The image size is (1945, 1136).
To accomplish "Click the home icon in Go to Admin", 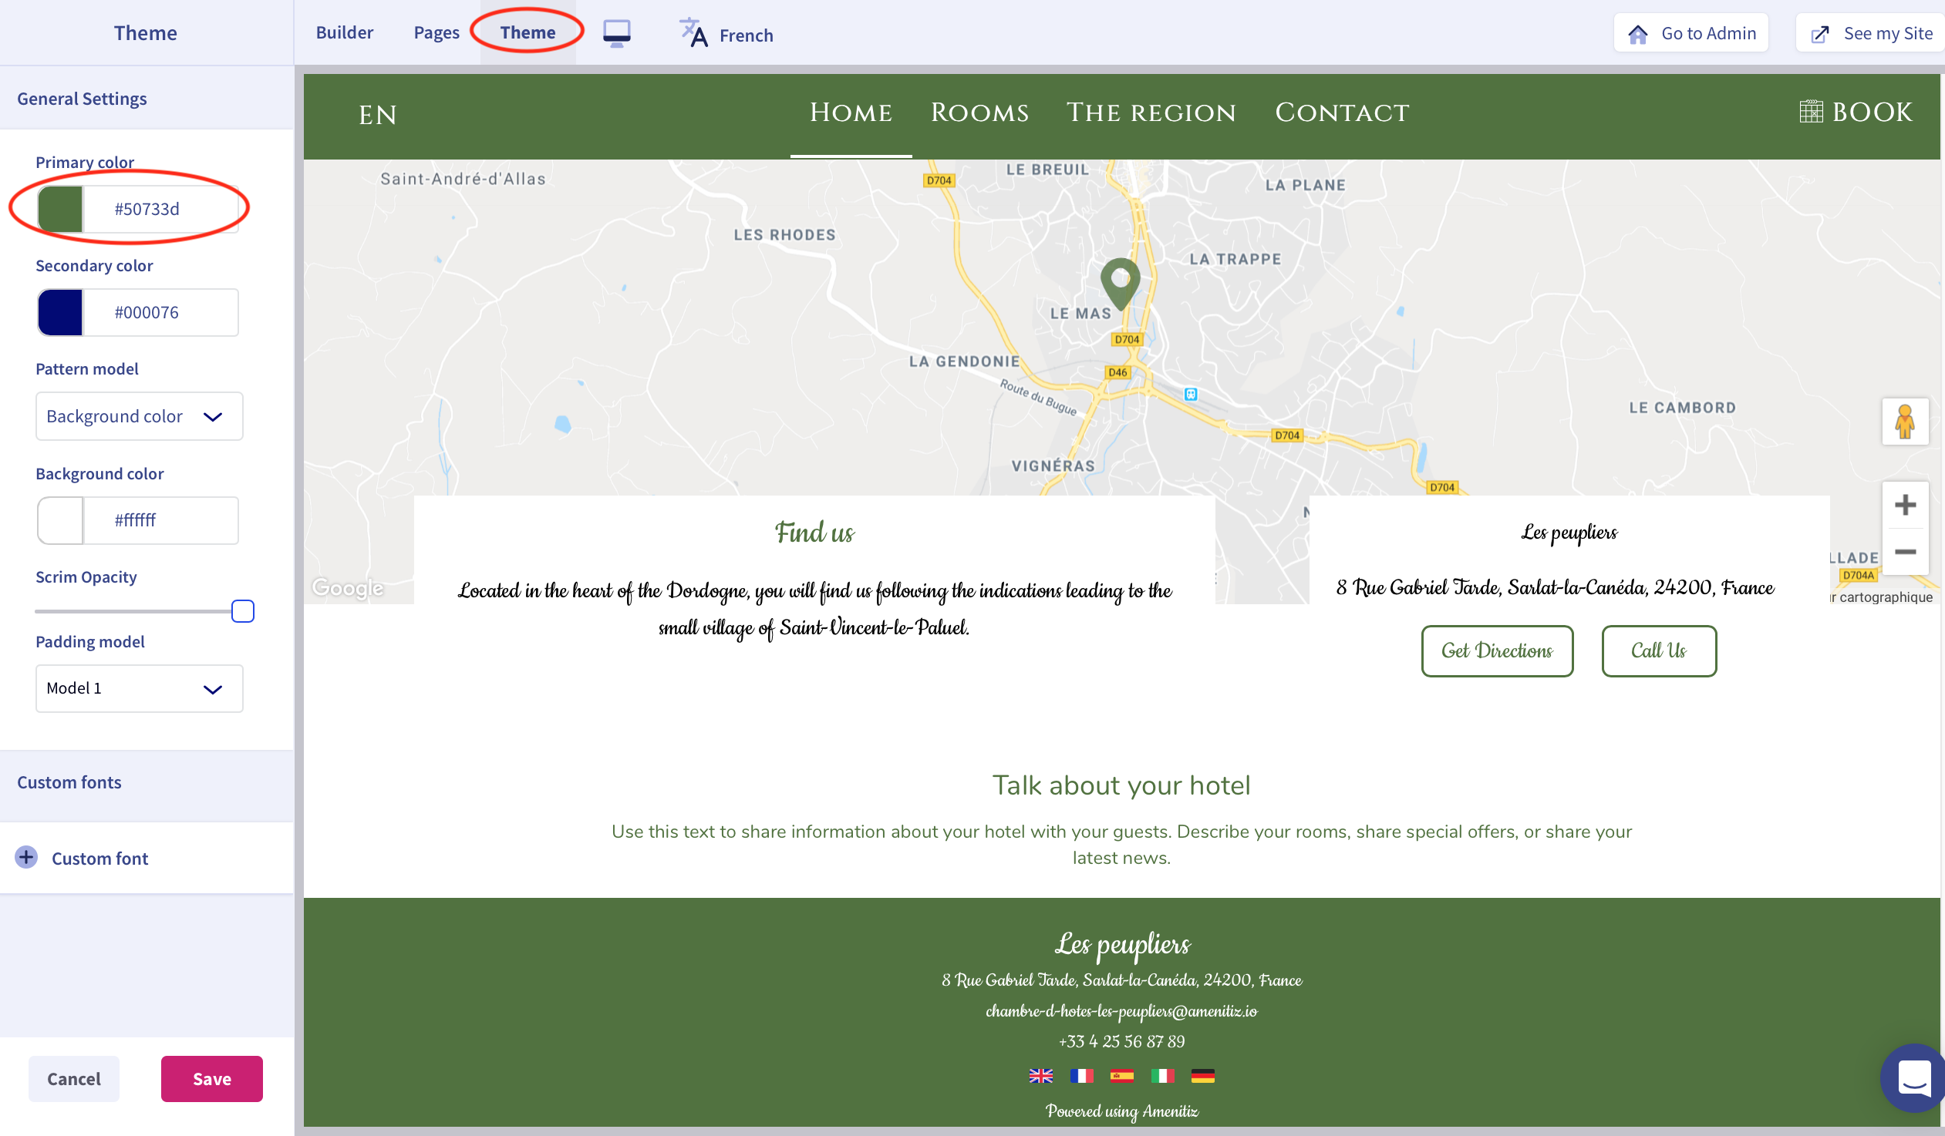I will click(1638, 34).
